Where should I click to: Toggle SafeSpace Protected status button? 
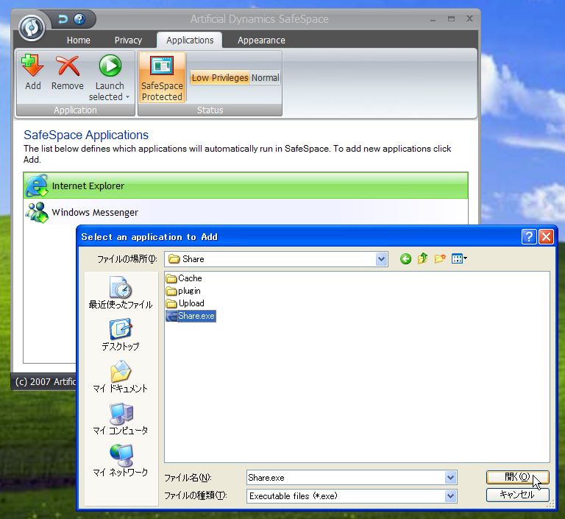pyautogui.click(x=162, y=77)
